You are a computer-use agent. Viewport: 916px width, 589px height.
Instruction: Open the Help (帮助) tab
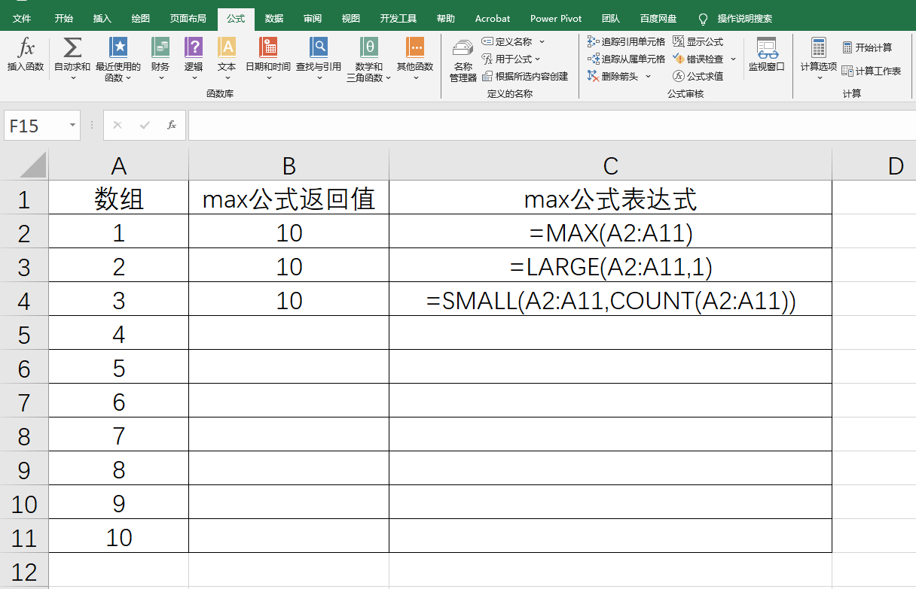[x=446, y=19]
